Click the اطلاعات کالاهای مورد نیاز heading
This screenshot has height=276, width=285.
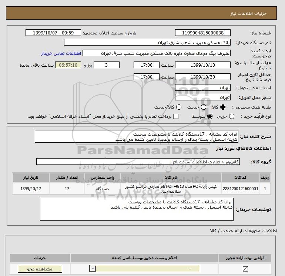(x=244, y=149)
